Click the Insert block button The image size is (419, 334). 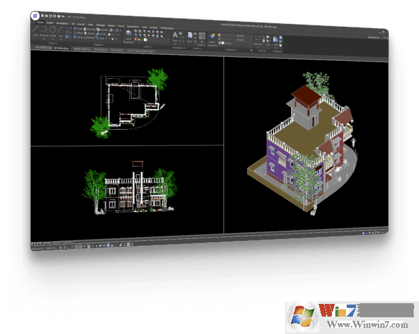tap(189, 37)
